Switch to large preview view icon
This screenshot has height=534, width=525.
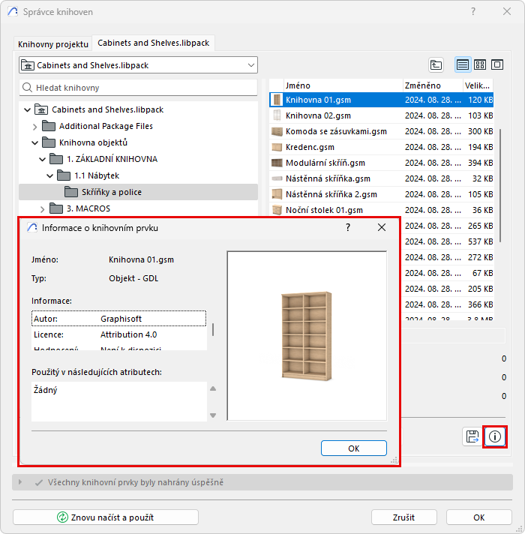(497, 64)
